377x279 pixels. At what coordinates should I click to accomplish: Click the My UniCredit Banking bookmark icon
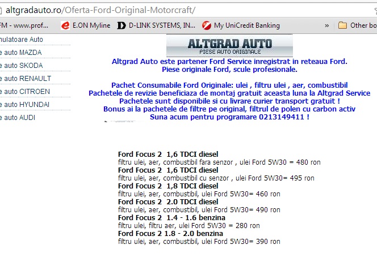207,25
